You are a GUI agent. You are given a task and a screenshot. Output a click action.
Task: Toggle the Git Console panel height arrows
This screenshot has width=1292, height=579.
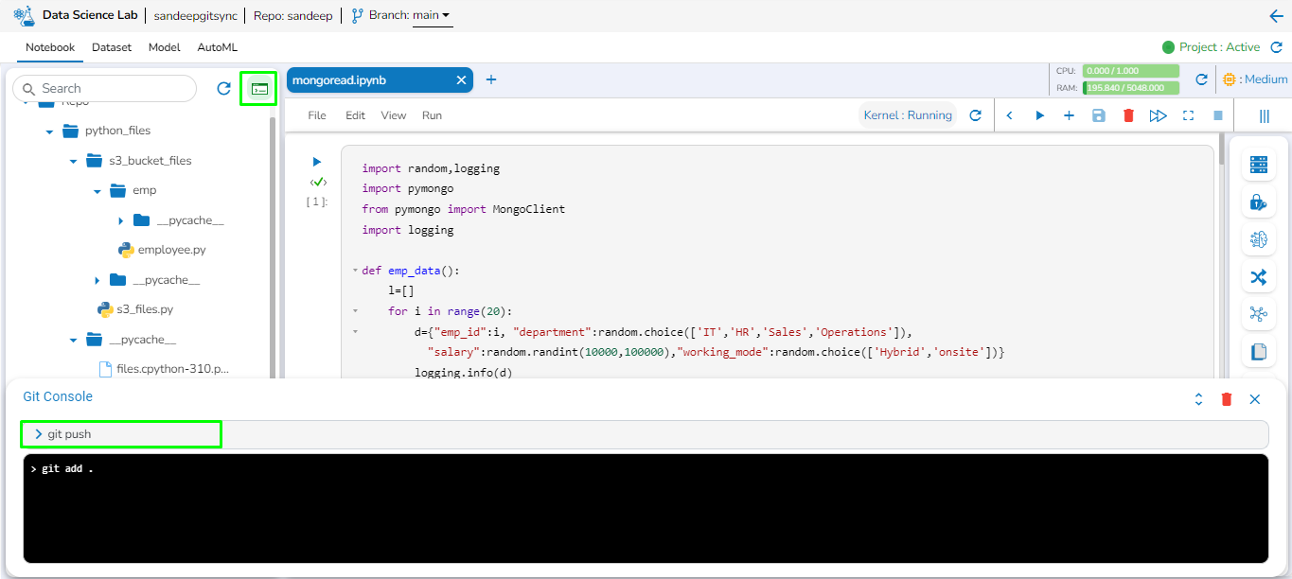(x=1198, y=399)
